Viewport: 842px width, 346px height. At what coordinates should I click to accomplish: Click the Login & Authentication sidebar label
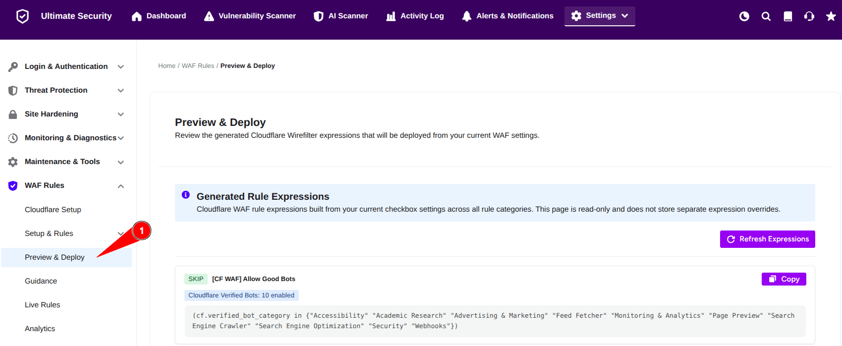coord(66,66)
